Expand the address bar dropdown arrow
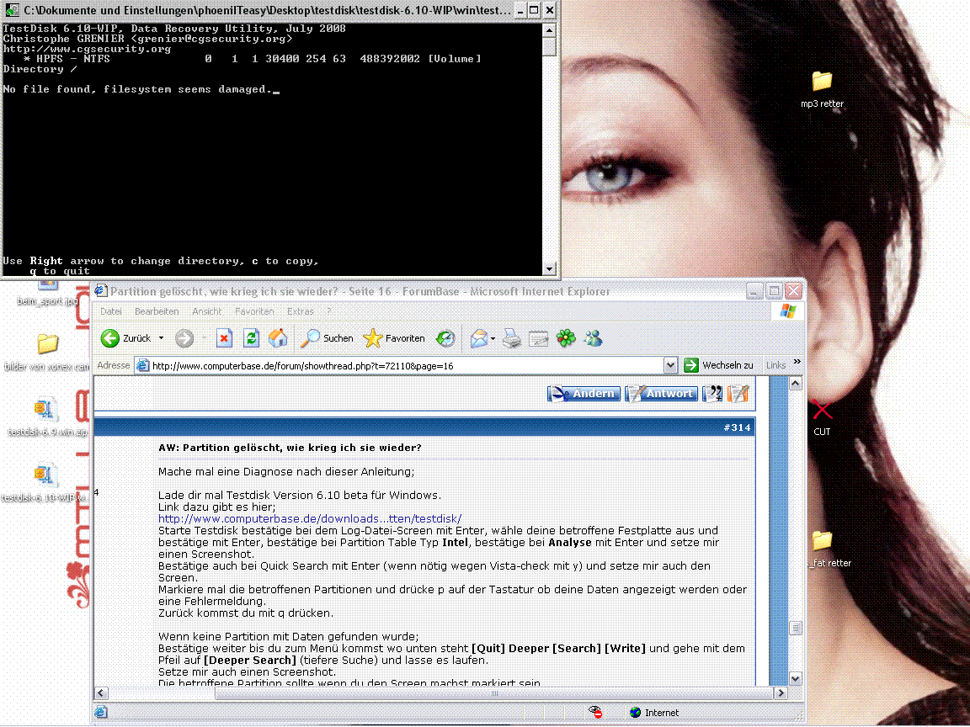This screenshot has height=727, width=970. pos(670,365)
